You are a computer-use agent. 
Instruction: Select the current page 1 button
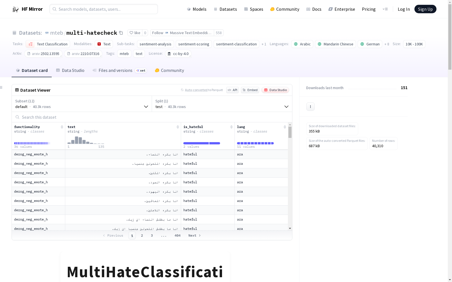[132, 235]
